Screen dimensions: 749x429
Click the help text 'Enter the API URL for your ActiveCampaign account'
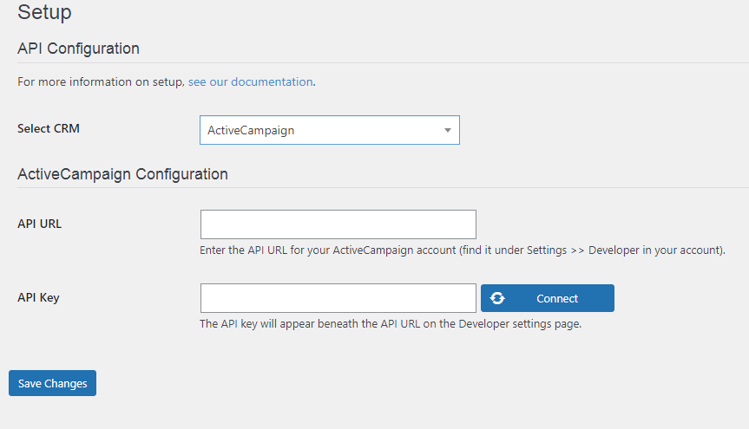pyautogui.click(x=328, y=250)
